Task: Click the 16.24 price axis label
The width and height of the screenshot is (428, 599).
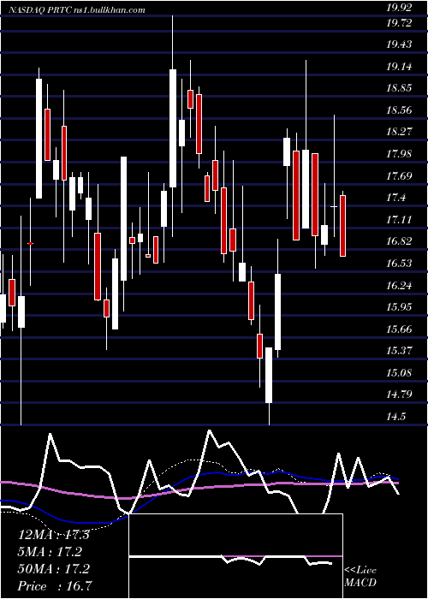Action: point(400,286)
